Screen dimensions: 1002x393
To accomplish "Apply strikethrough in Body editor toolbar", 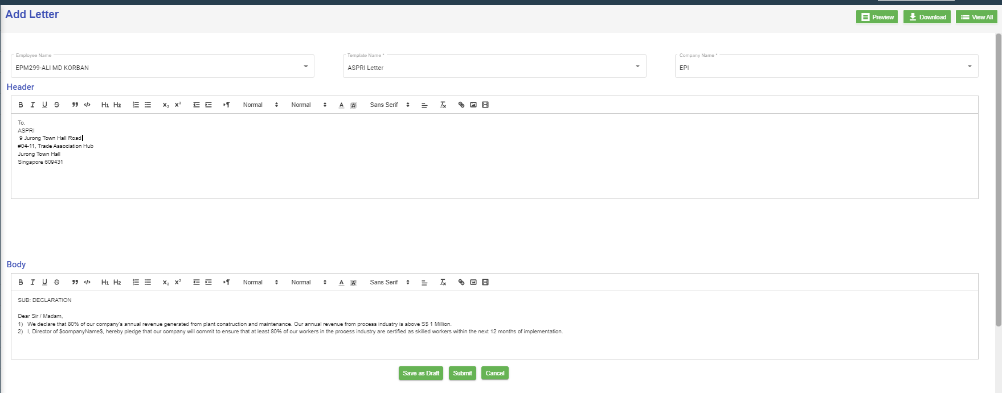I will point(56,282).
